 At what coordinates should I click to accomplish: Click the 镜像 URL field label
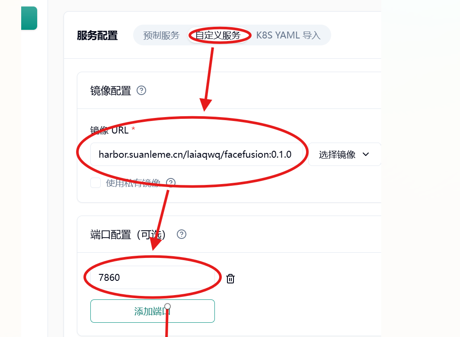point(109,130)
